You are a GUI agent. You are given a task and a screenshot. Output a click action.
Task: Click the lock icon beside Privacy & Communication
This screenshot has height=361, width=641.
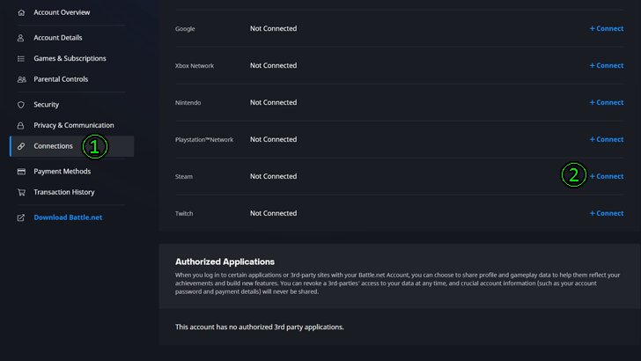[x=21, y=126]
